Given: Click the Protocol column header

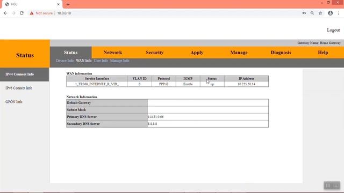Looking at the screenshot, I should (163, 79).
